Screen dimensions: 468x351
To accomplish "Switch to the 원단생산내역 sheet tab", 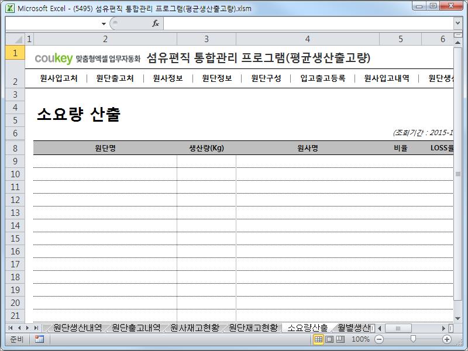I will tap(77, 328).
